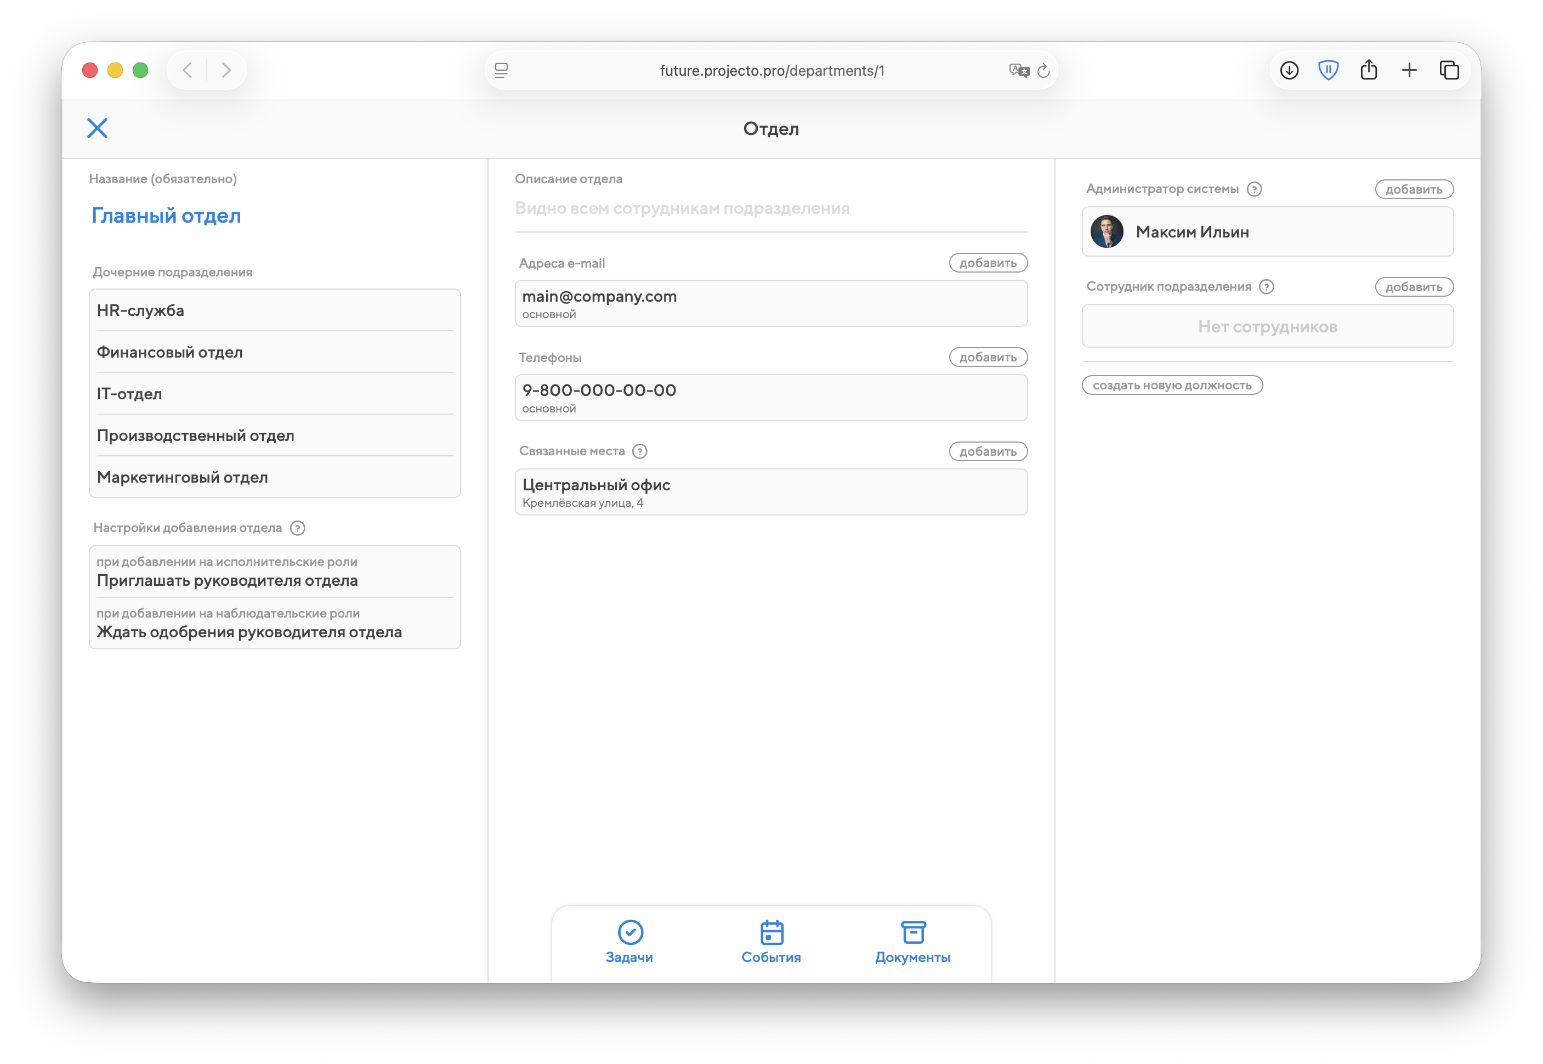Screen dimensions: 1543x1064
Task: Open the События calendar icon
Action: (x=771, y=932)
